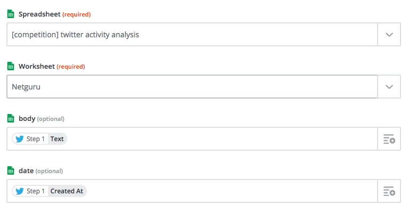Select the Step 1 Text pill

39,139
